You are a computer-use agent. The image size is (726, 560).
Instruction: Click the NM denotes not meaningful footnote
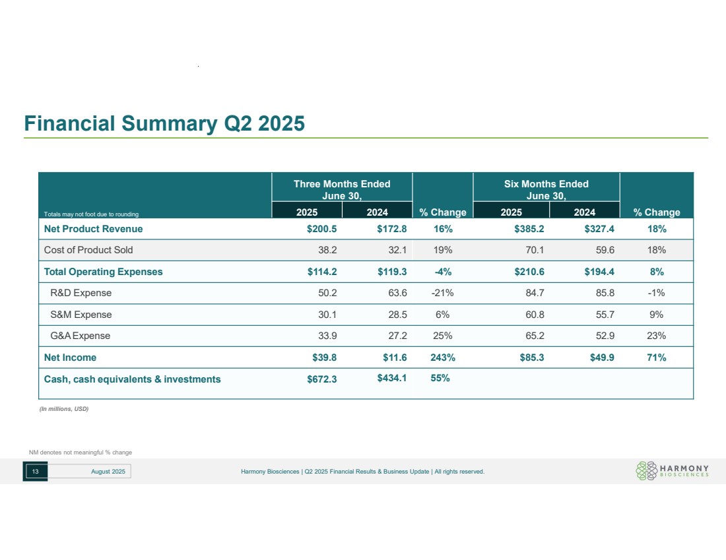click(81, 452)
